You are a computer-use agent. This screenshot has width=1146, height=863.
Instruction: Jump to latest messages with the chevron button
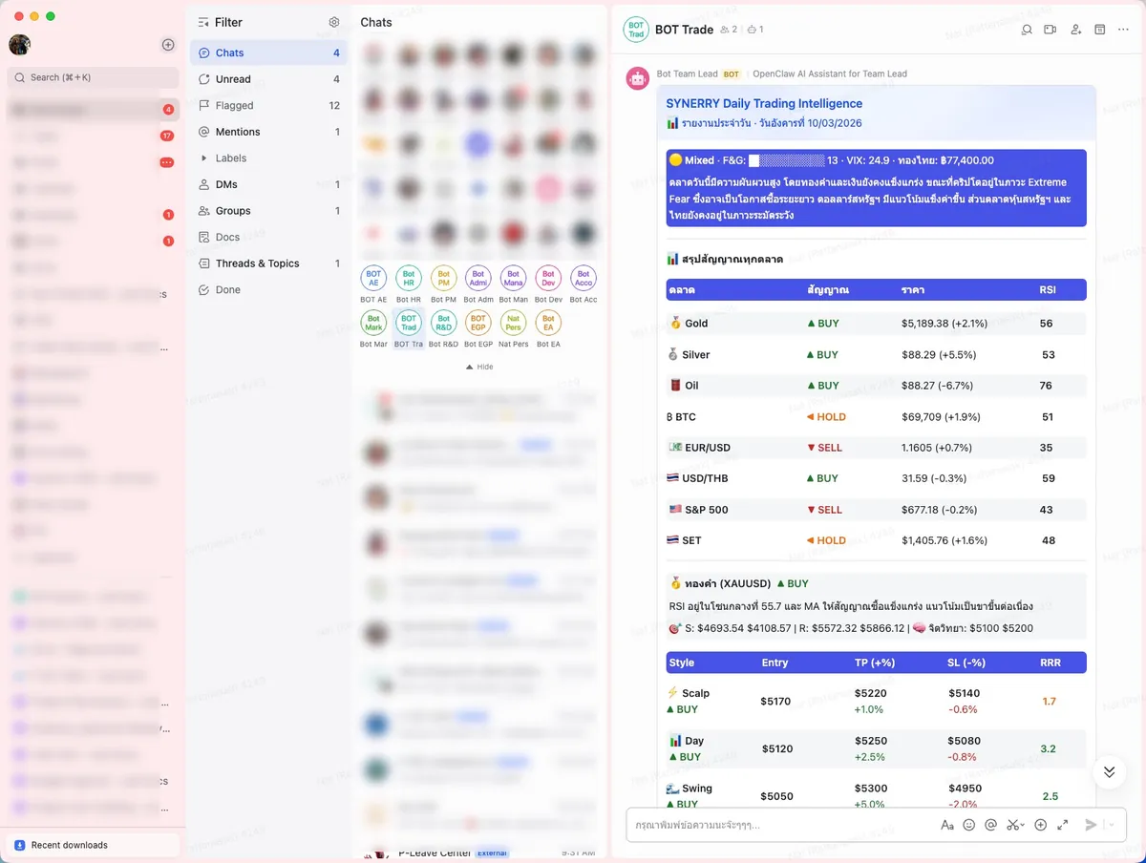(x=1109, y=770)
